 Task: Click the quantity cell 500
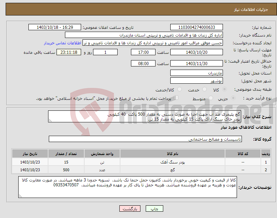coord(66,170)
